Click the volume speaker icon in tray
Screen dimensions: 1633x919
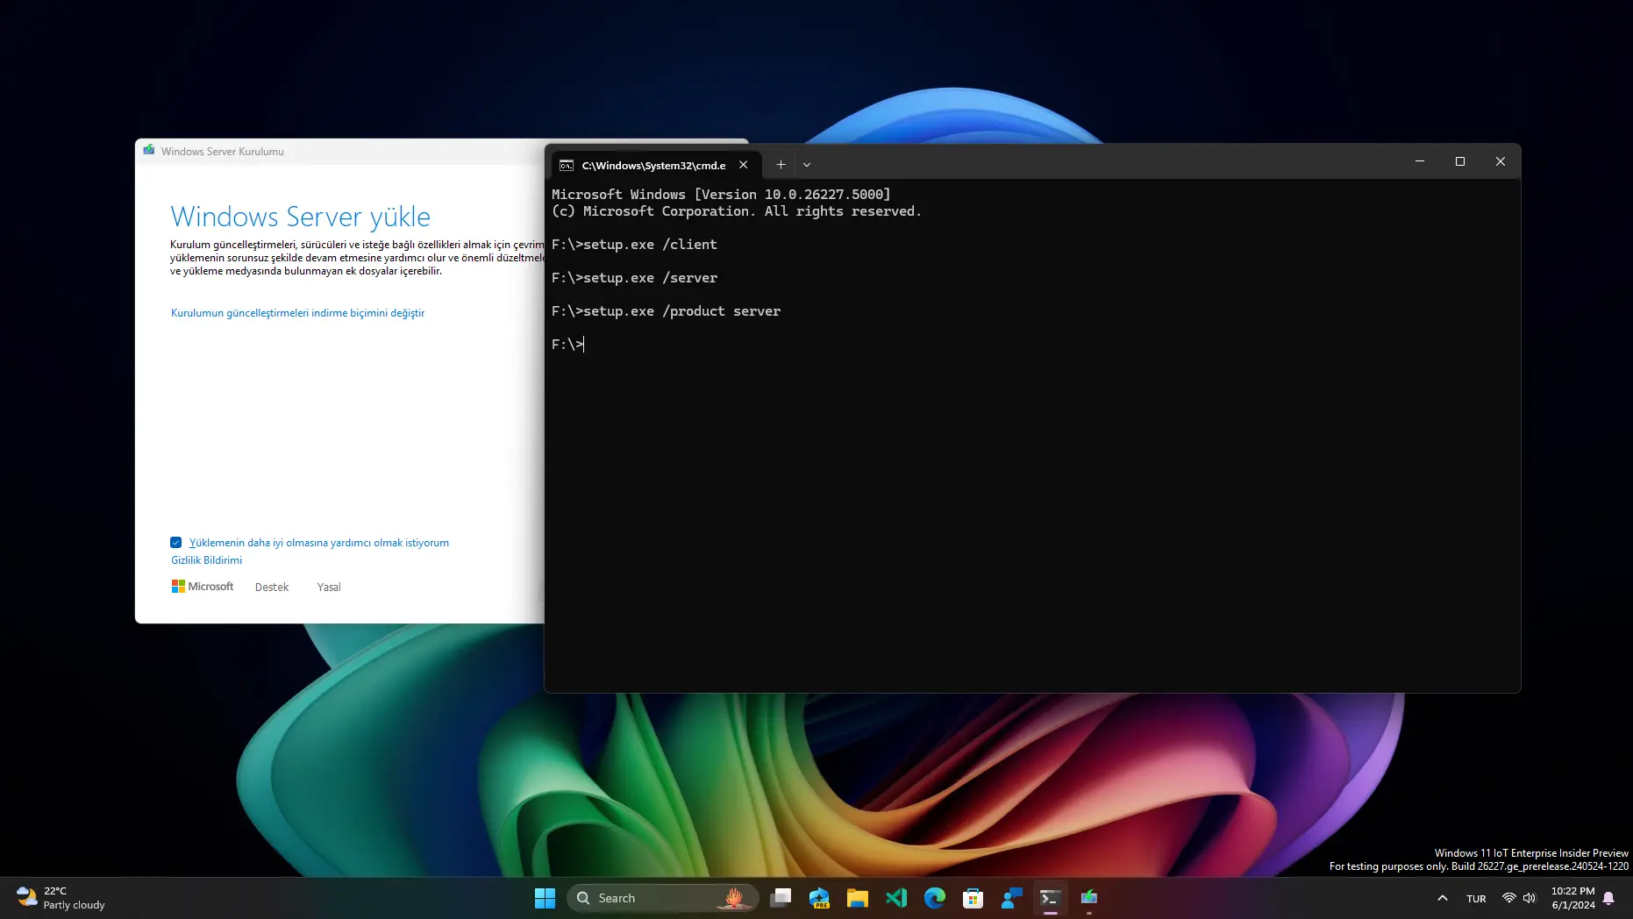(x=1530, y=898)
